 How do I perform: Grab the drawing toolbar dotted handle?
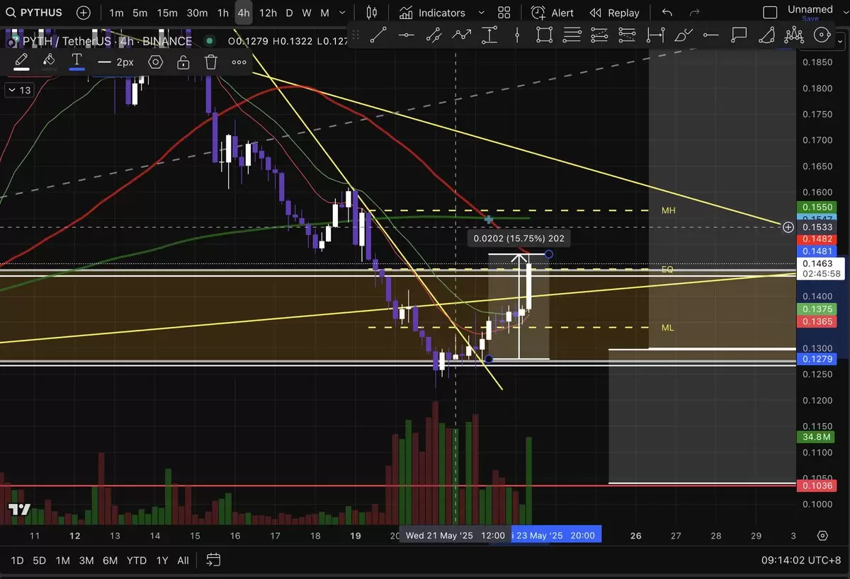coord(356,35)
